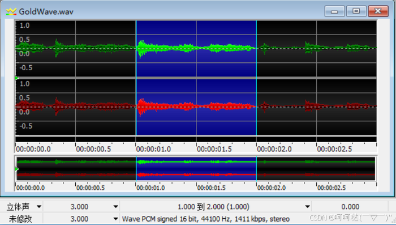Screen dimensions: 396x225
Task: Click the selected region in the overview strip
Action: (196, 168)
